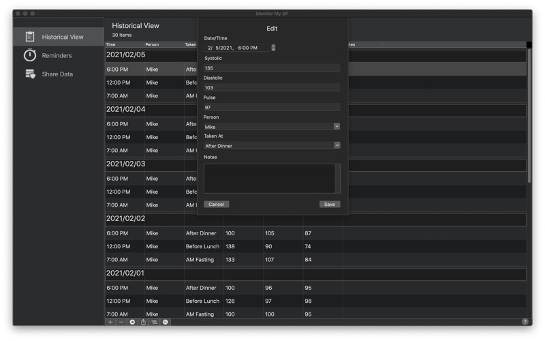This screenshot has height=341, width=545.
Task: Click the right-arrow circle toolbar icon
Action: (132, 322)
